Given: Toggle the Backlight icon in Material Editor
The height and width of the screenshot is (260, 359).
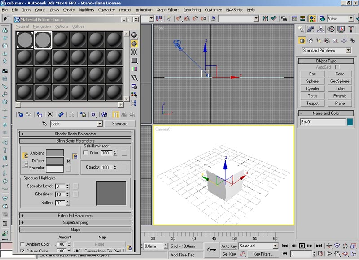Looking at the screenshot, I should (x=134, y=43).
